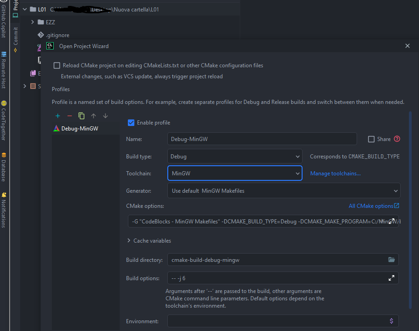
Task: Open the Generator dropdown
Action: click(284, 191)
